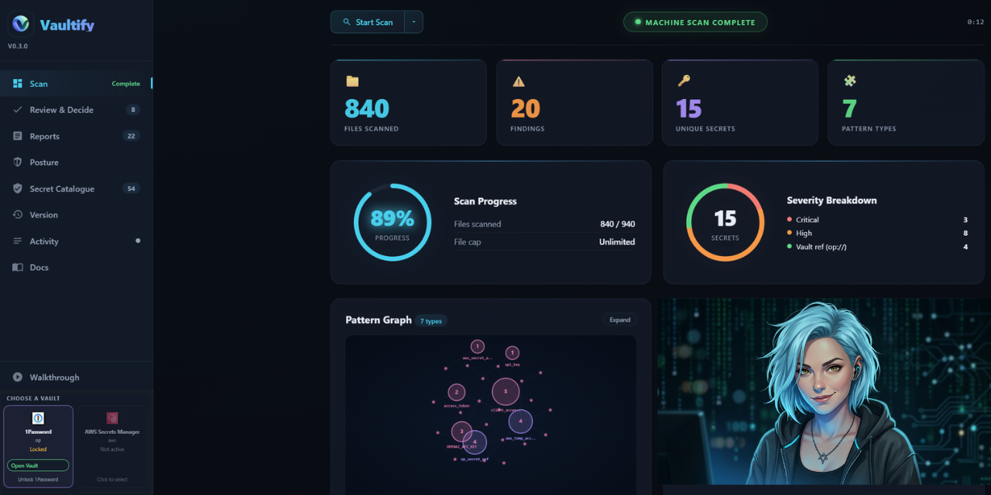Click the Posture shield icon

point(17,162)
